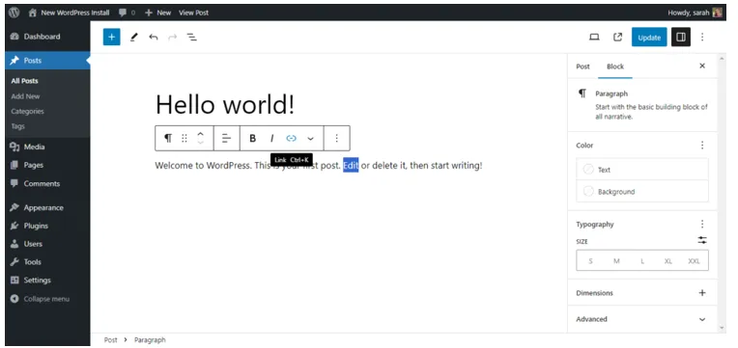
Task: Open Media in the admin menu
Action: click(x=47, y=147)
